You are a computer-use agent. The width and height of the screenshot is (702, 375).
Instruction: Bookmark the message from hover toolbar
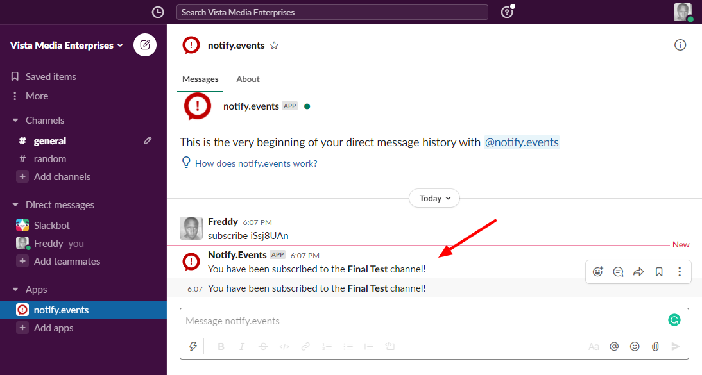click(x=659, y=272)
